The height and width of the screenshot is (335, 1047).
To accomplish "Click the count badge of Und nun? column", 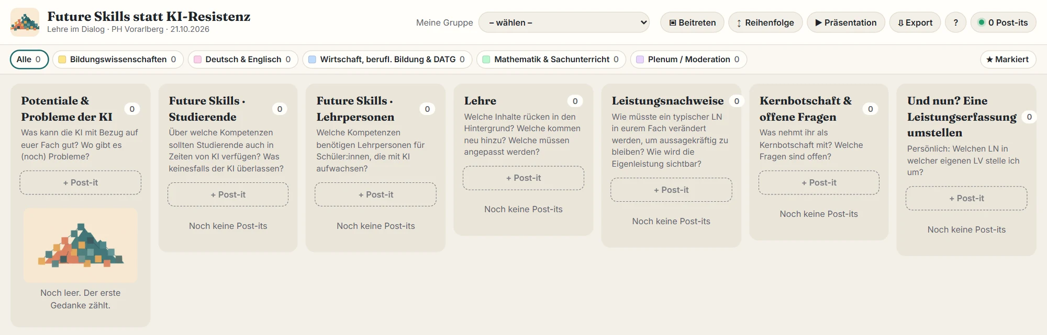I will [x=1029, y=117].
